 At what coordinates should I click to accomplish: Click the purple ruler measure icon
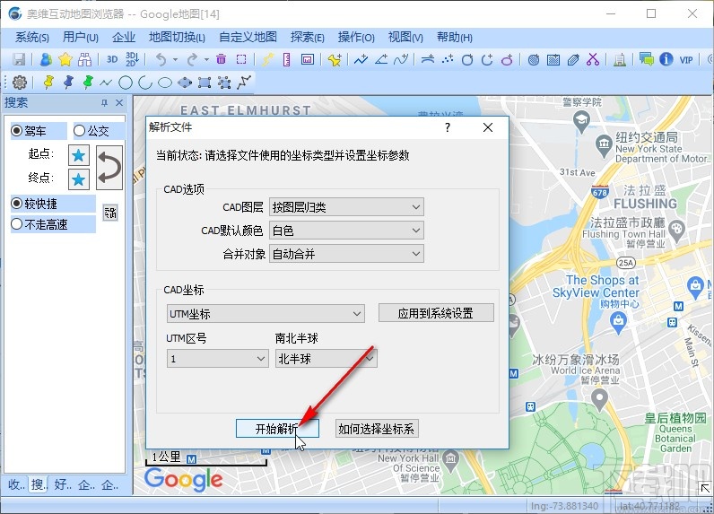coord(286,59)
